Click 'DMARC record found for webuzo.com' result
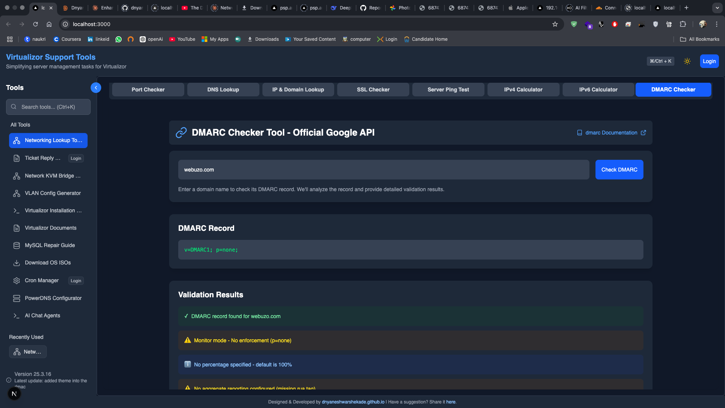725x408 pixels. coord(411,316)
